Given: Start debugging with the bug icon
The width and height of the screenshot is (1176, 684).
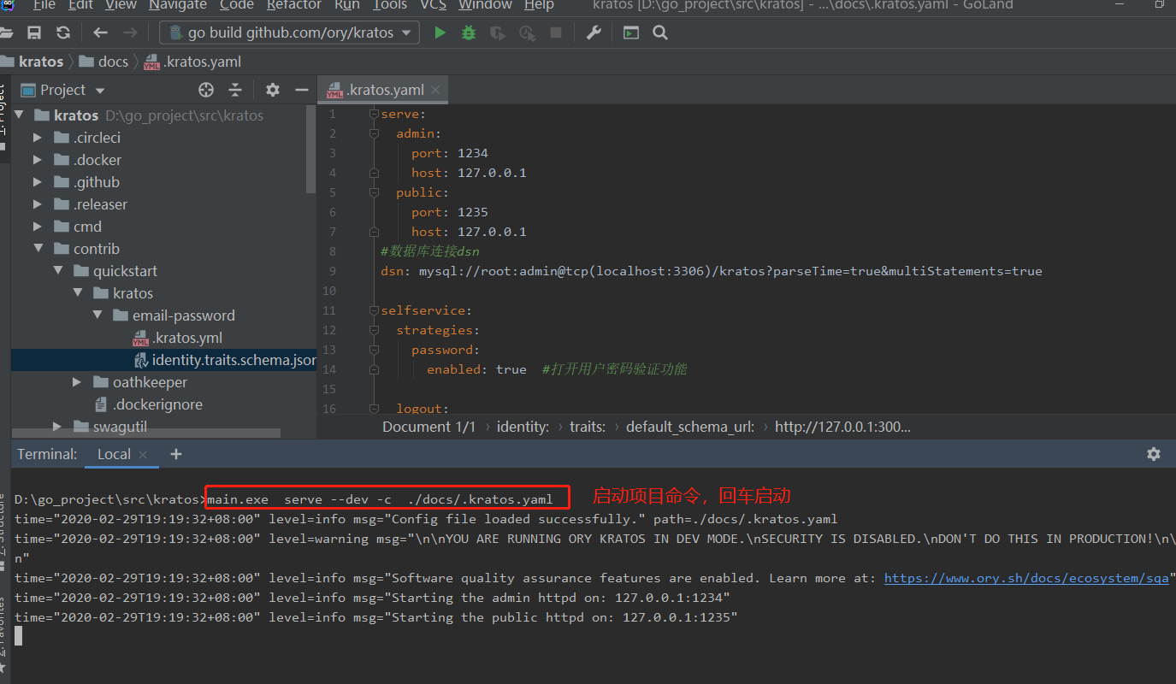Looking at the screenshot, I should point(469,32).
